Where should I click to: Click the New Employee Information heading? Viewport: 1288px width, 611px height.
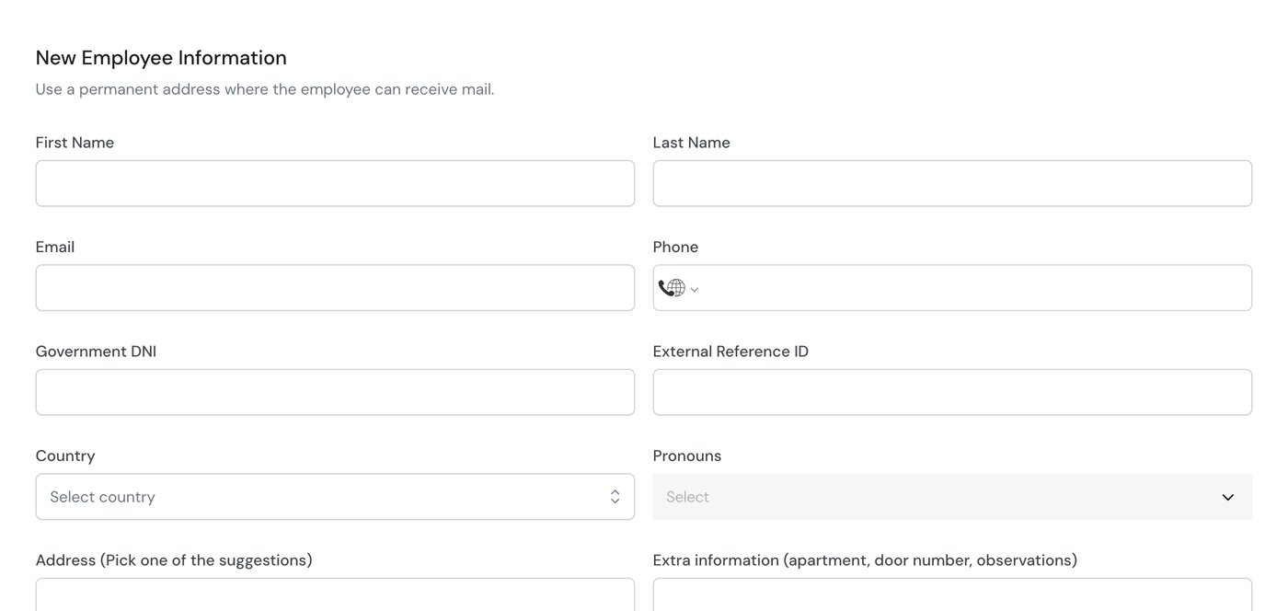[161, 58]
